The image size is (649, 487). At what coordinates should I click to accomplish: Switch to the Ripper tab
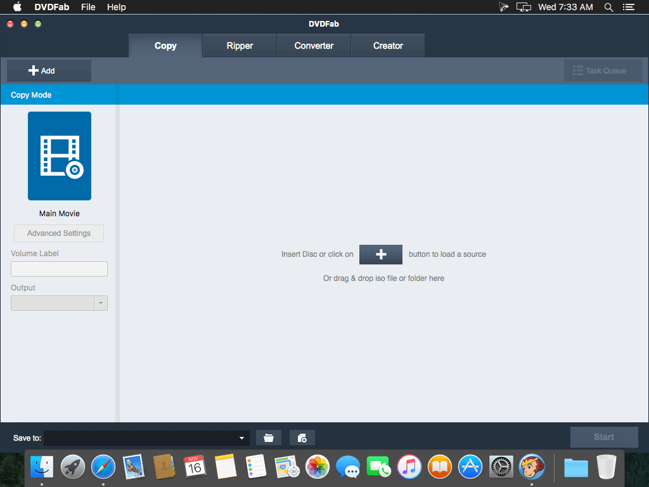point(240,46)
